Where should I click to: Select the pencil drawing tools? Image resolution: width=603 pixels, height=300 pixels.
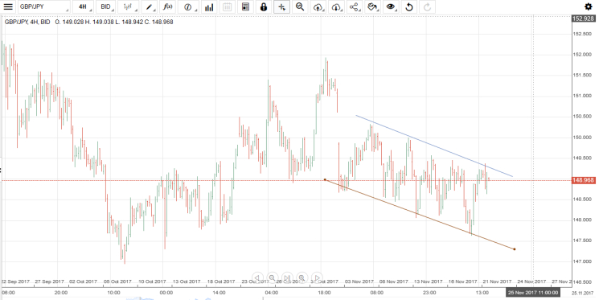150,7
